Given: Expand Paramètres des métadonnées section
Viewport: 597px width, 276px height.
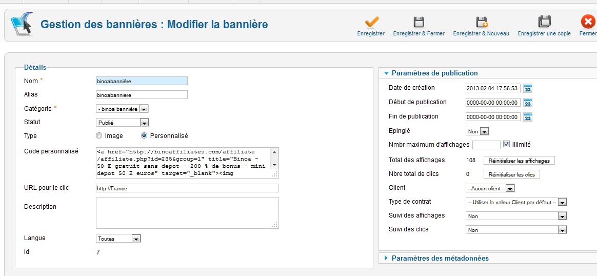Looking at the screenshot, I should 440,258.
